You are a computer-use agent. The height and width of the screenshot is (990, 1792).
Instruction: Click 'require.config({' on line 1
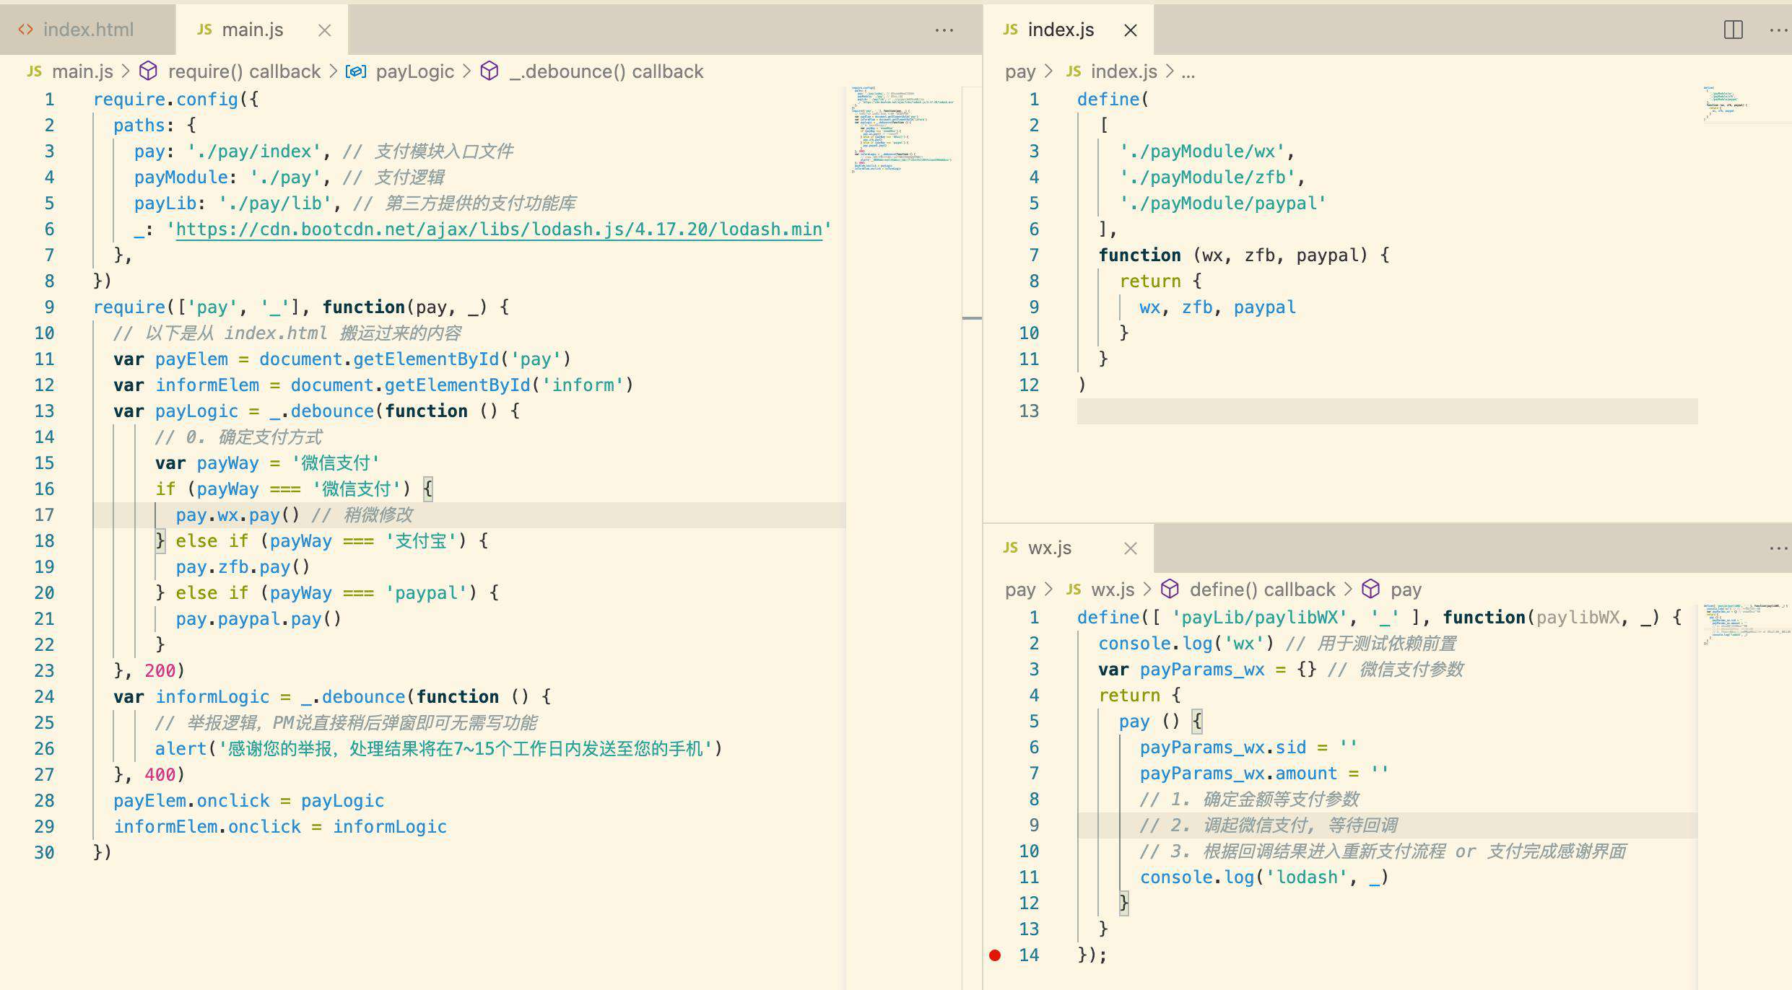[x=175, y=100]
